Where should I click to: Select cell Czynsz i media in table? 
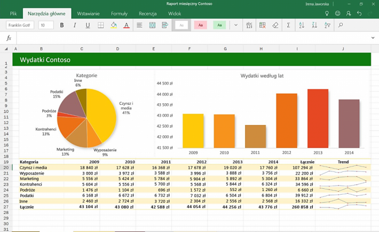pos(41,168)
